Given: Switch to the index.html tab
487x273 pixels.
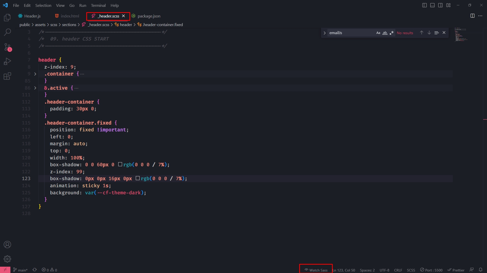Looking at the screenshot, I should pos(67,16).
